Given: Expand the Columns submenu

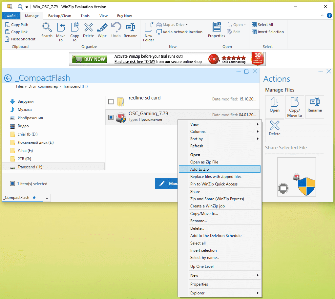Looking at the screenshot, I should point(220,131).
